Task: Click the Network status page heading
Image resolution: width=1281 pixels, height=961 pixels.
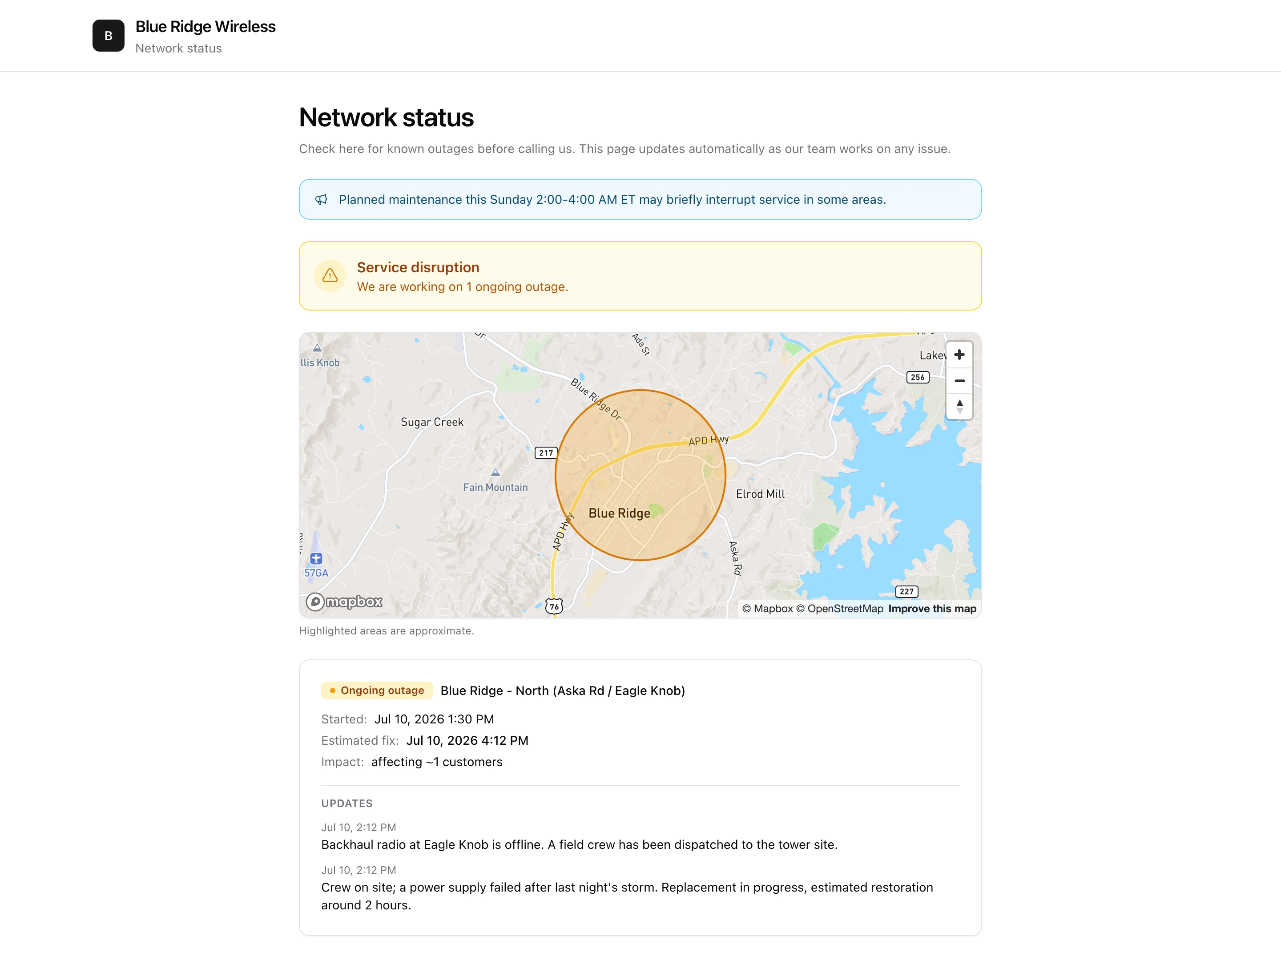Action: click(x=386, y=117)
